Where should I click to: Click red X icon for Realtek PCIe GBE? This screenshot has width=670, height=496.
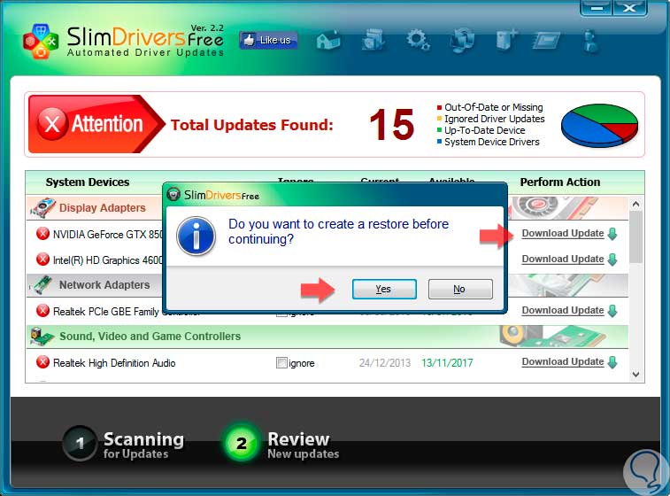click(x=42, y=311)
